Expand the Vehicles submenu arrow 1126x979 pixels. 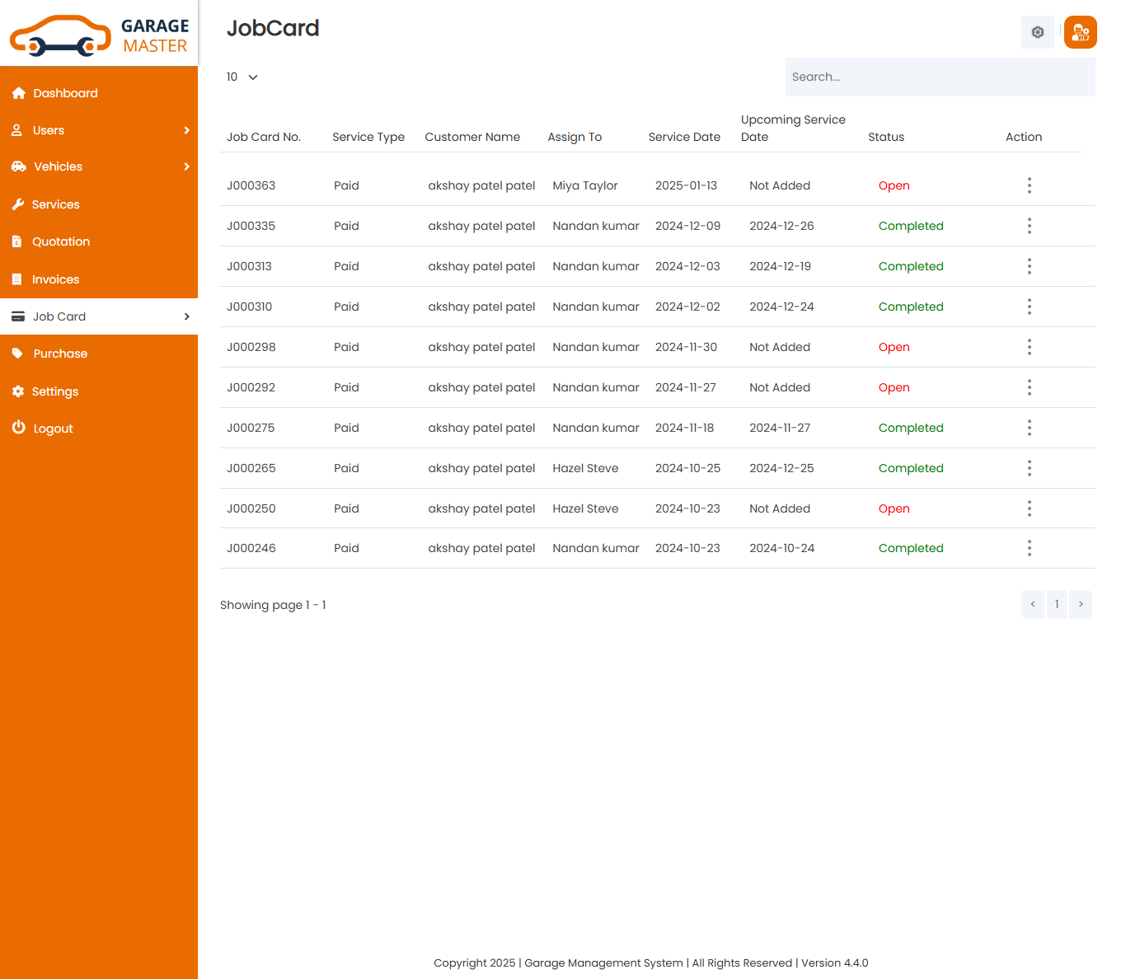click(186, 166)
